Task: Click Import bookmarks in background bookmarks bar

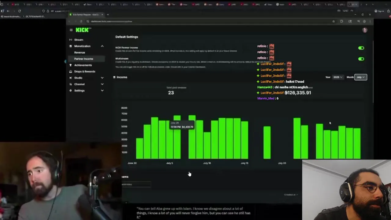Action: click(10, 16)
